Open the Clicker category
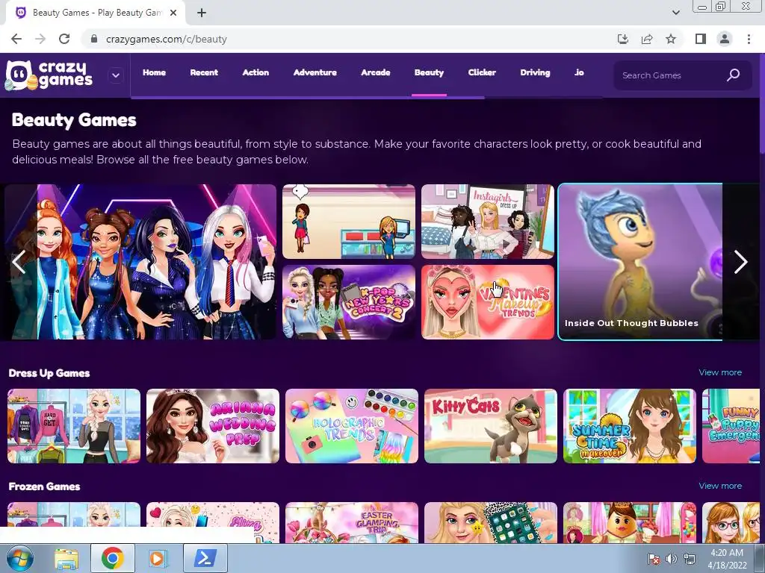The image size is (765, 573). point(482,72)
